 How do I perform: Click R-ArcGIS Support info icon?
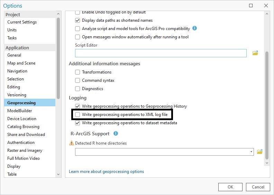tap(116, 134)
